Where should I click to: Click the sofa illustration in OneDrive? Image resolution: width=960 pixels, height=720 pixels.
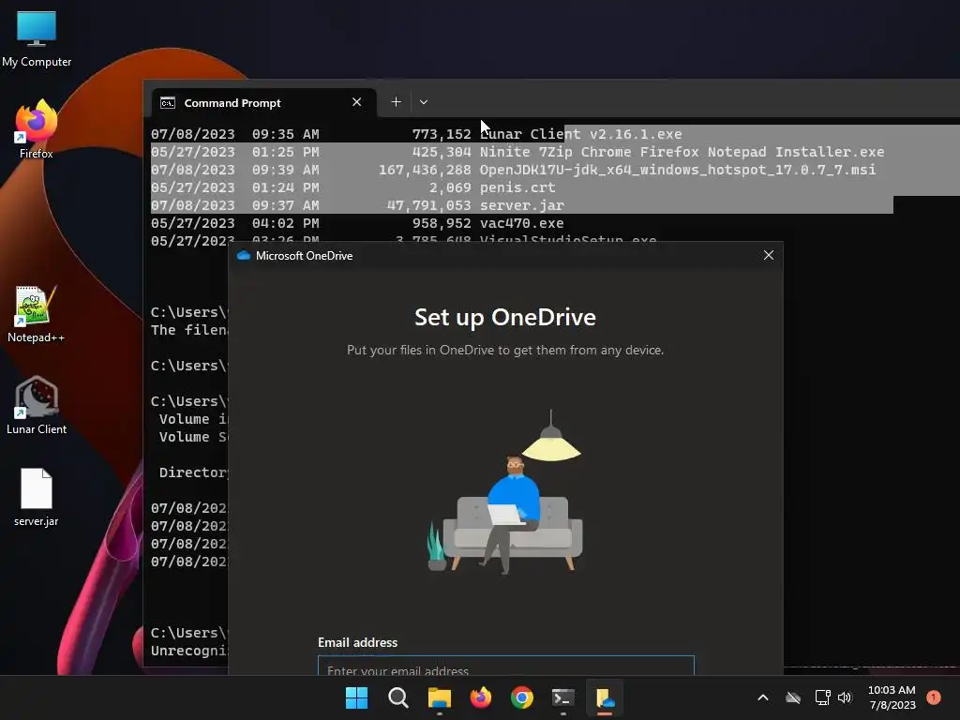pyautogui.click(x=512, y=532)
